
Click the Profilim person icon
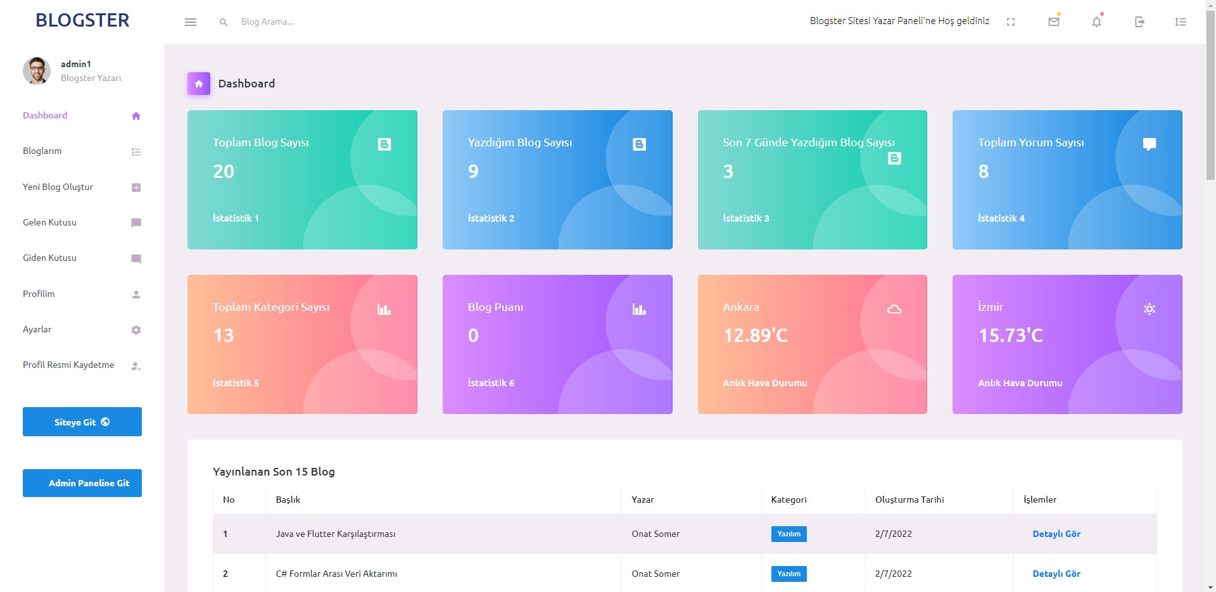(136, 294)
